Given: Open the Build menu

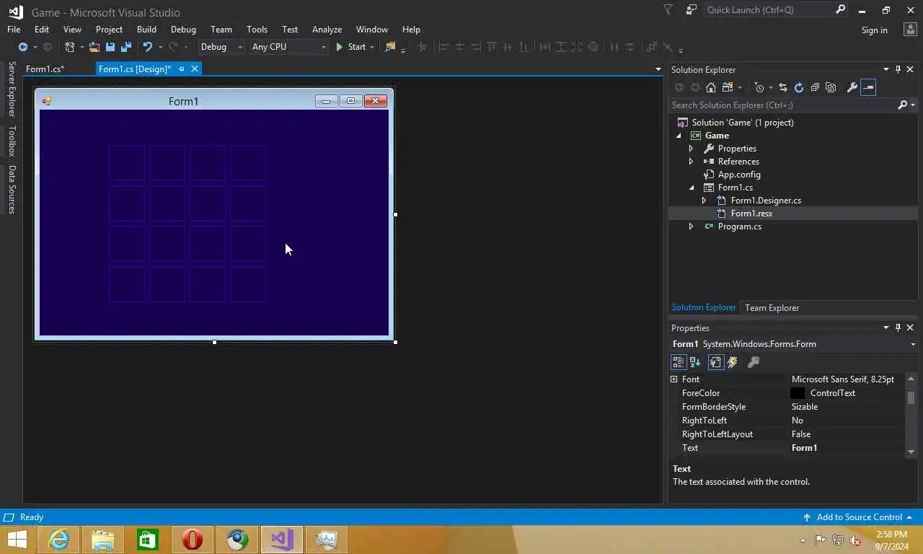Looking at the screenshot, I should coord(146,30).
